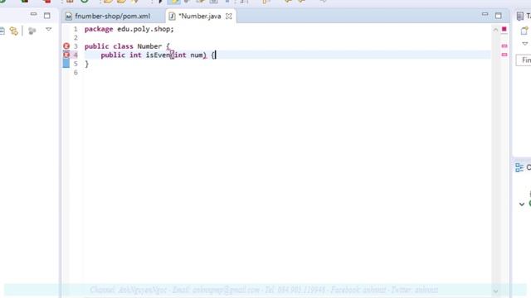The image size is (531, 298).
Task: Toggle Link with Editor in left panel
Action: click(x=13, y=31)
